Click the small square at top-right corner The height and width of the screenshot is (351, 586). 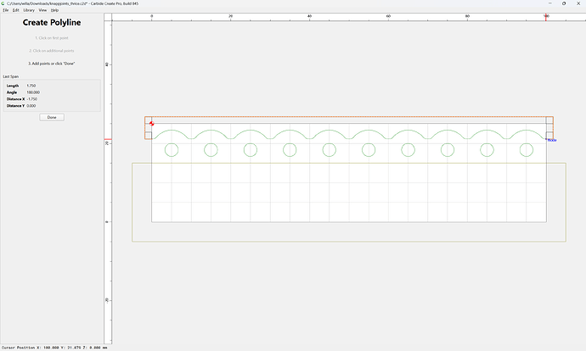[x=549, y=120]
